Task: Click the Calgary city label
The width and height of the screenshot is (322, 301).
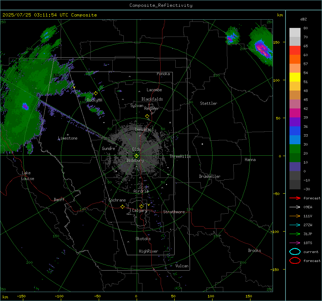Action: (140, 210)
